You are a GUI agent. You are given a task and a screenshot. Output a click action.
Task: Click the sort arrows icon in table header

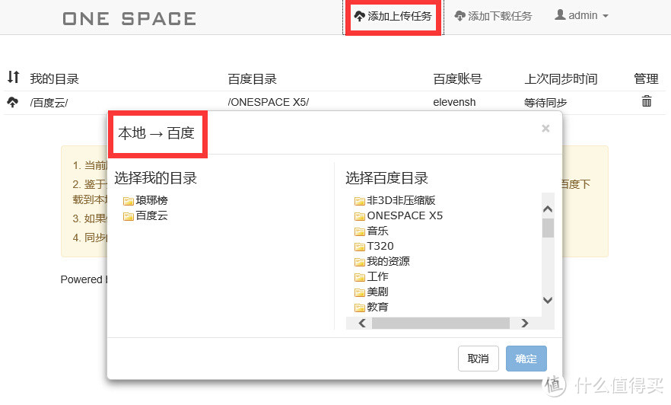13,77
